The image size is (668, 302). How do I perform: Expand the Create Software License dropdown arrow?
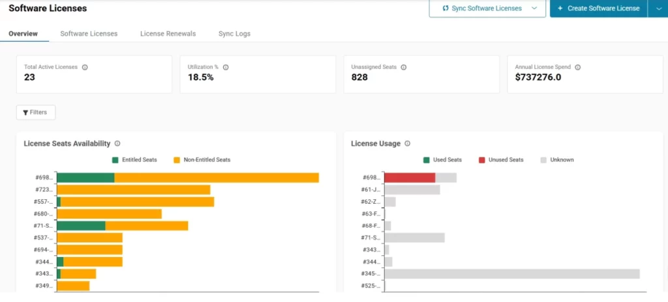(x=658, y=8)
